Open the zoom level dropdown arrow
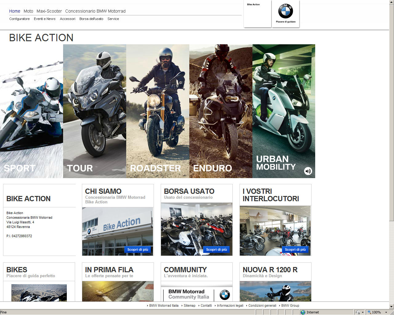 click(x=386, y=312)
